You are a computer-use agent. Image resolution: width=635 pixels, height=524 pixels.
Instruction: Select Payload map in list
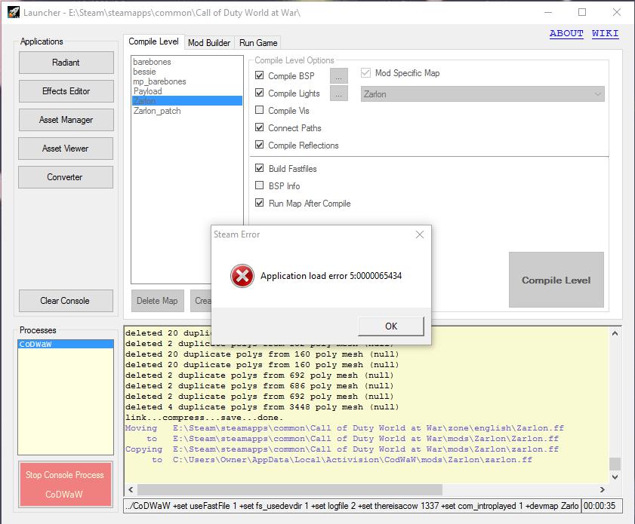click(186, 91)
